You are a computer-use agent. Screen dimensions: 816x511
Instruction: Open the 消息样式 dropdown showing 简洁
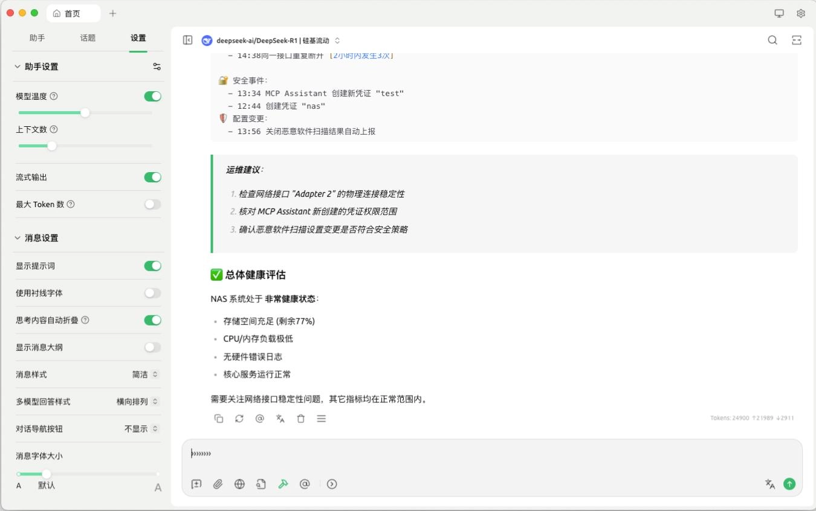click(x=146, y=374)
